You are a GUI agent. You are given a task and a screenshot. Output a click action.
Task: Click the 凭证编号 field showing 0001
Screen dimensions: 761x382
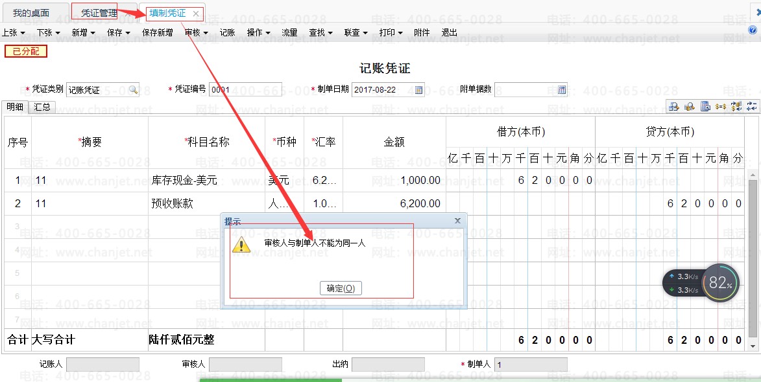(x=246, y=89)
